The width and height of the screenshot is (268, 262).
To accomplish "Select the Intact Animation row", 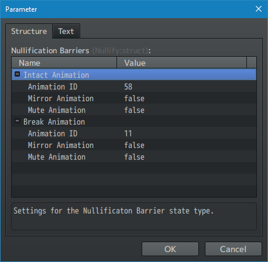I will point(134,74).
